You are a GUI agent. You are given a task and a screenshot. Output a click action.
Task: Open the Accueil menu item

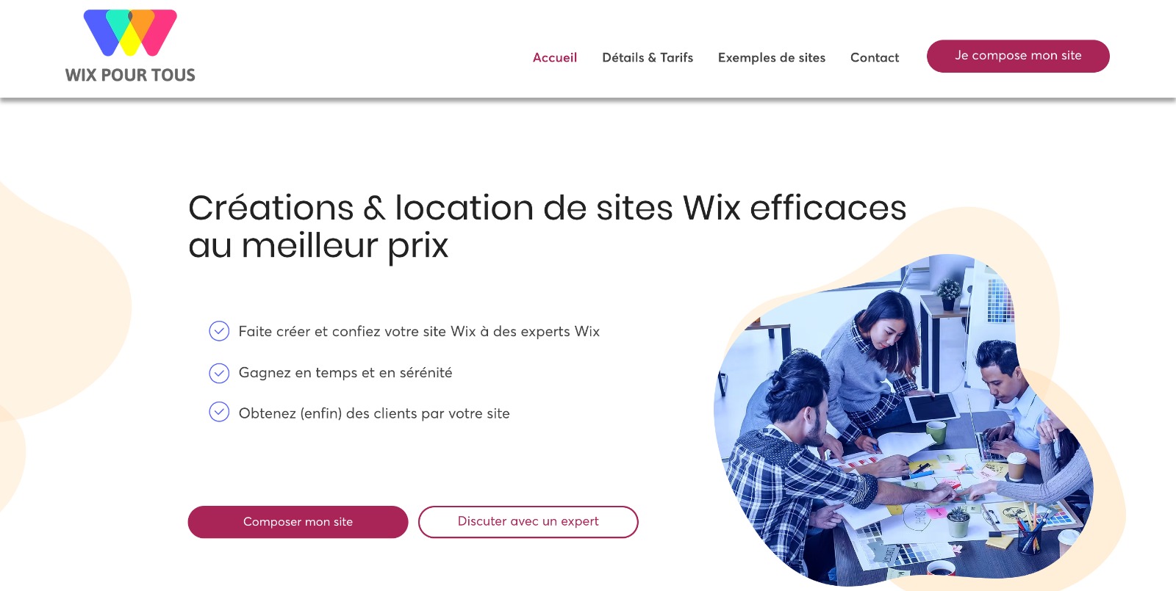coord(555,57)
